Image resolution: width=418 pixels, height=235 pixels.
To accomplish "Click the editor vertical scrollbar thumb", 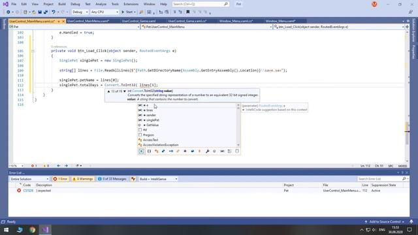I will [x=407, y=133].
